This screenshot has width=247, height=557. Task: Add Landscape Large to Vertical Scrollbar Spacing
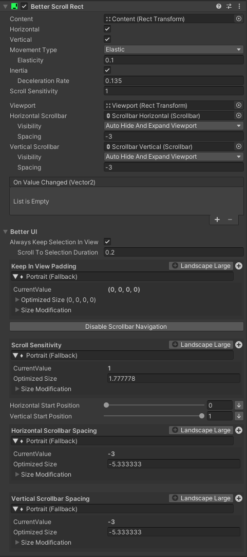[201, 498]
